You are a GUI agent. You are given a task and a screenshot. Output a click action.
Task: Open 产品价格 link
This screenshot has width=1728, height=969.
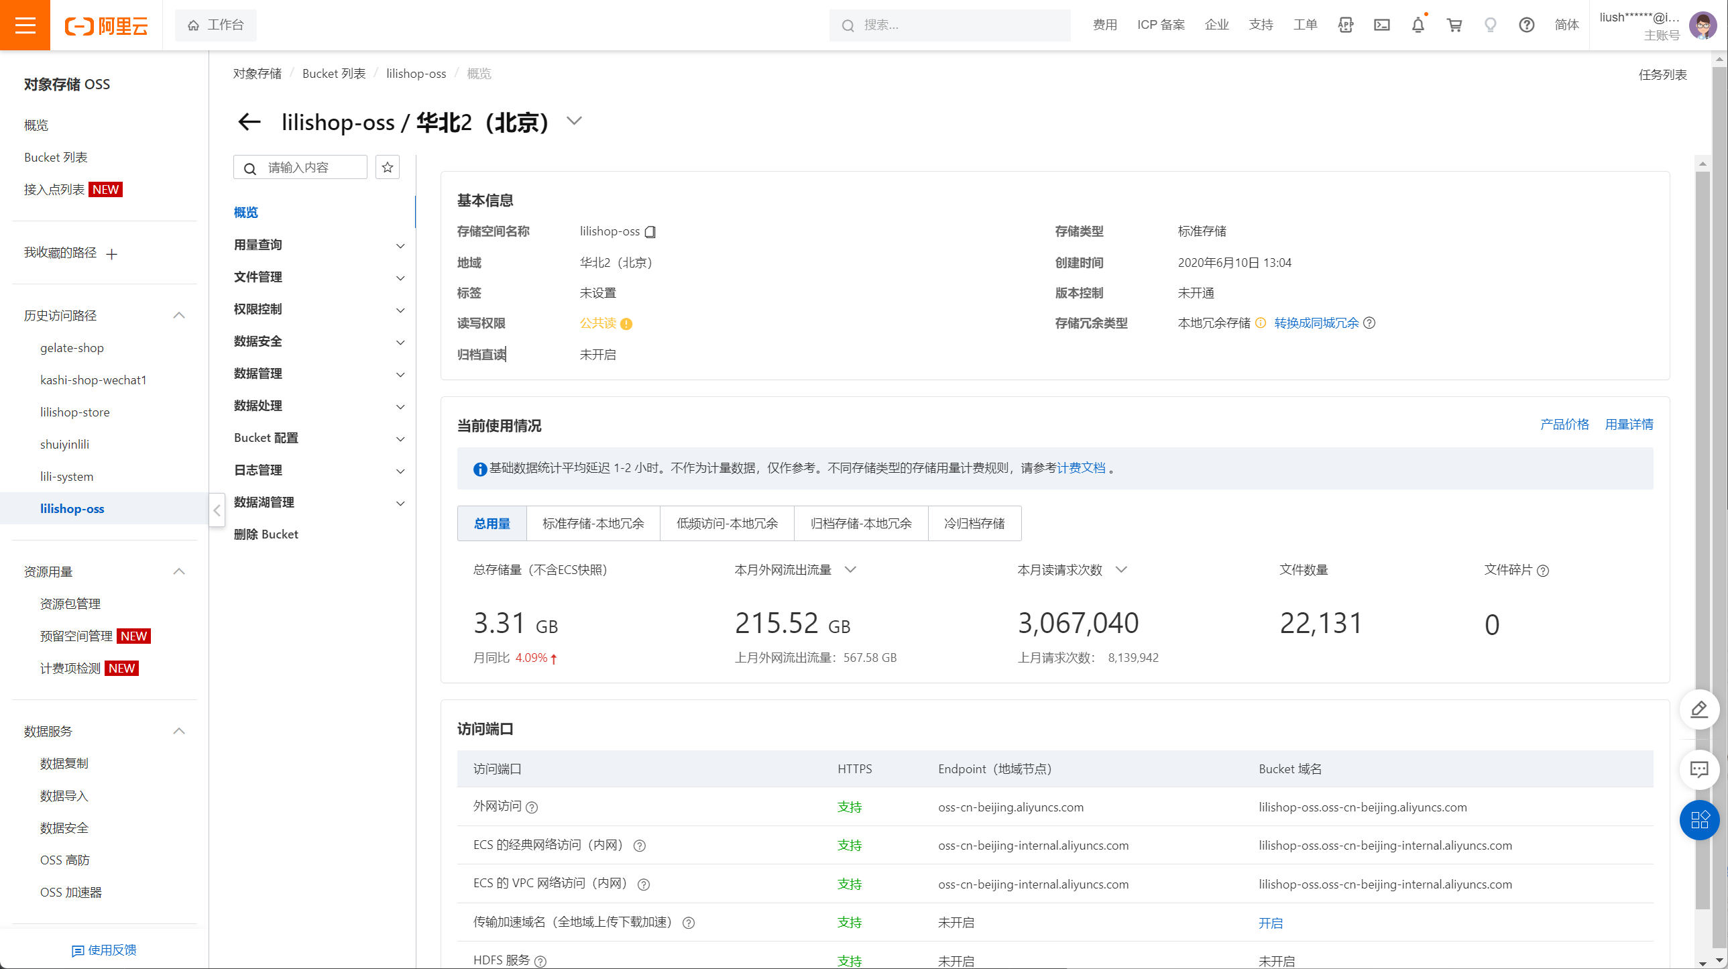pyautogui.click(x=1564, y=424)
